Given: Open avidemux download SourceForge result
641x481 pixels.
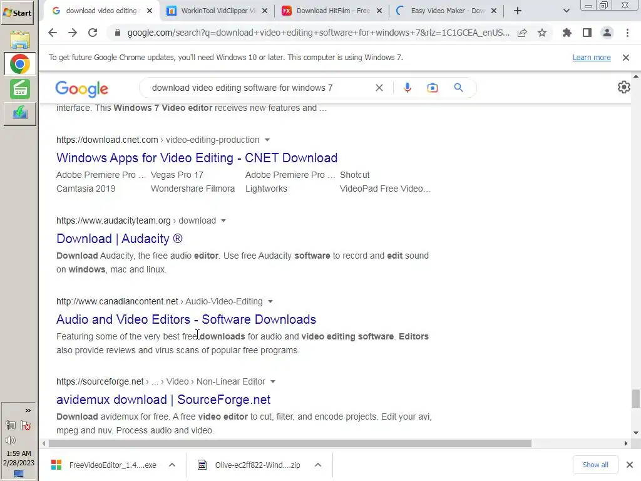Looking at the screenshot, I should tap(163, 400).
